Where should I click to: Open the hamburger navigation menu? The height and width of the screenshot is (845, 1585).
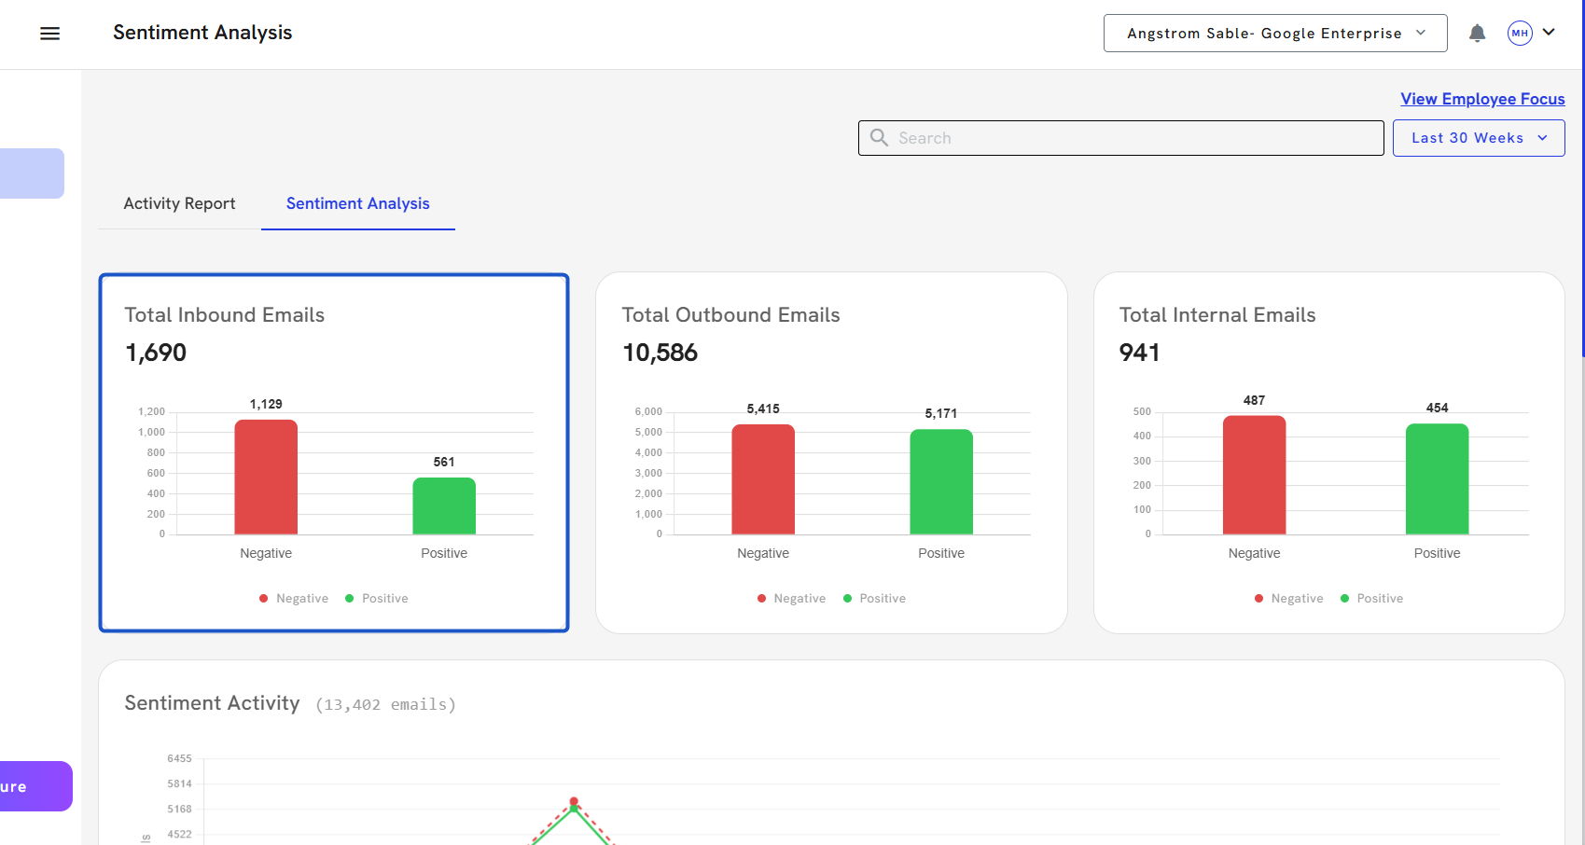[50, 34]
